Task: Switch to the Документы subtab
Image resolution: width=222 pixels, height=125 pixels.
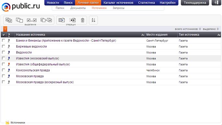Action: 78,8
